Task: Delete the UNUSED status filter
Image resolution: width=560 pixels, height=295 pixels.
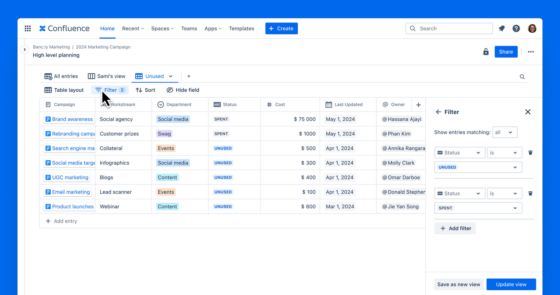Action: coord(530,153)
